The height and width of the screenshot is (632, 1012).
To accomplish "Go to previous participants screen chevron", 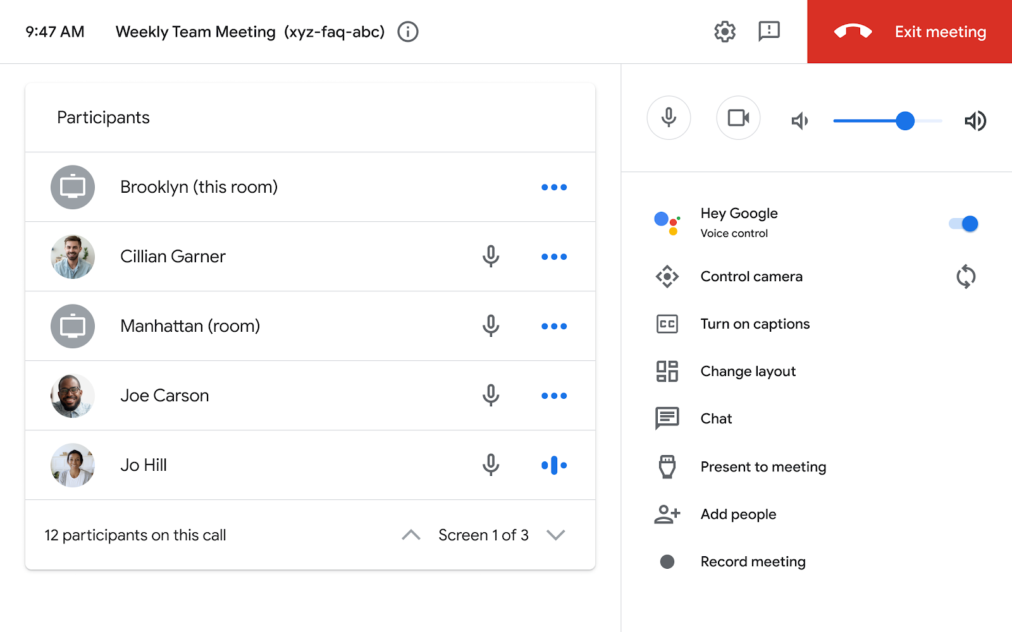I will [411, 535].
